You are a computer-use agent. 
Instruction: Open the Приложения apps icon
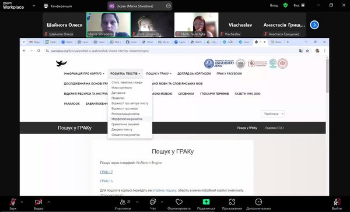tap(232, 202)
